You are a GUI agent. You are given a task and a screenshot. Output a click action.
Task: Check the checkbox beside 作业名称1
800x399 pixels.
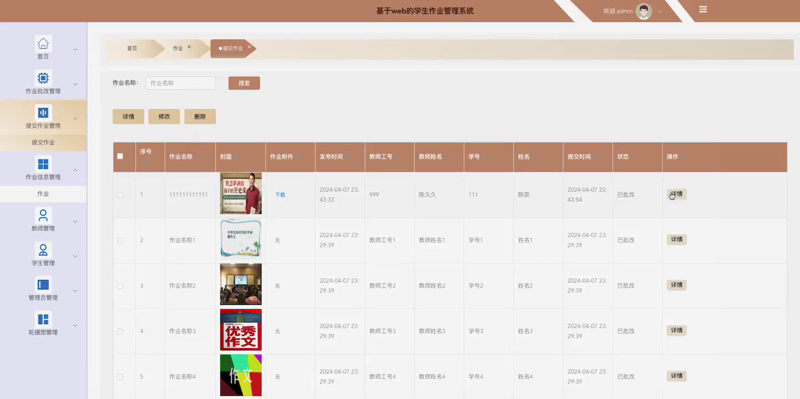coord(120,240)
